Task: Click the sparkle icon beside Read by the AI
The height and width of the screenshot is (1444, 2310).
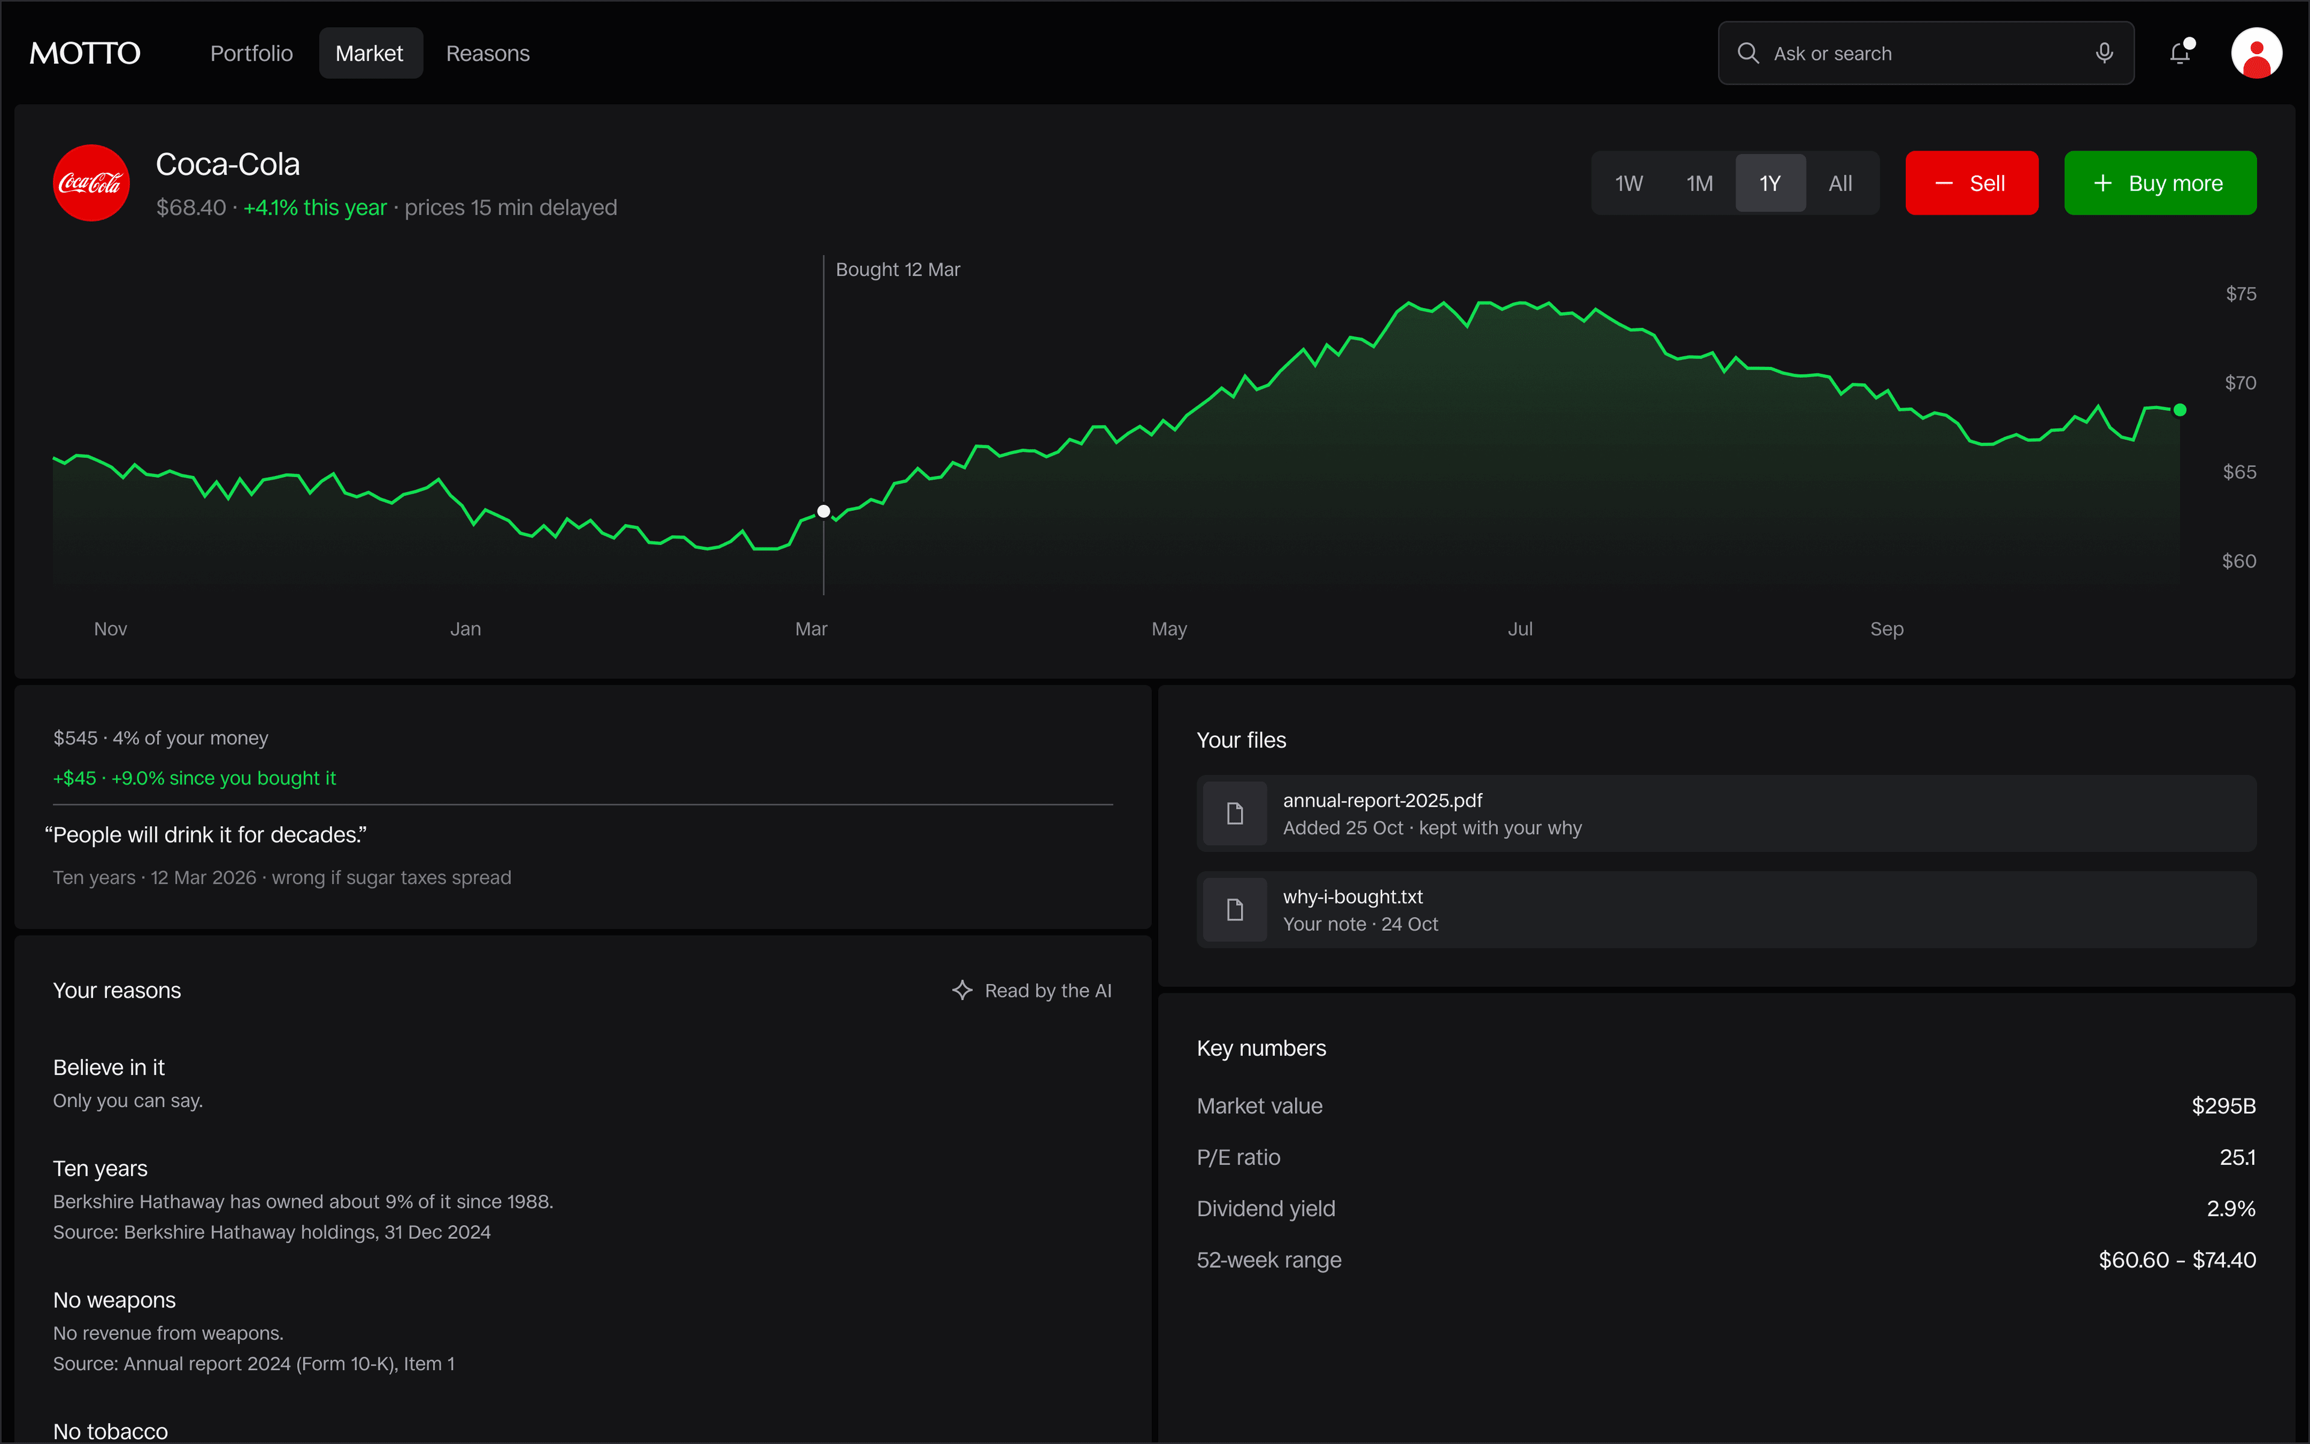Action: tap(962, 990)
